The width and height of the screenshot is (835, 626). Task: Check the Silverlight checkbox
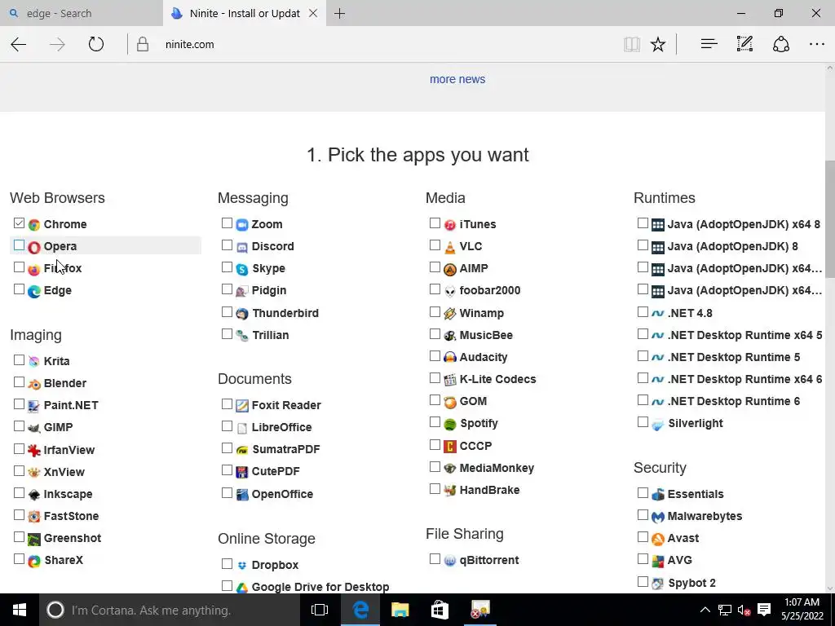pos(643,422)
